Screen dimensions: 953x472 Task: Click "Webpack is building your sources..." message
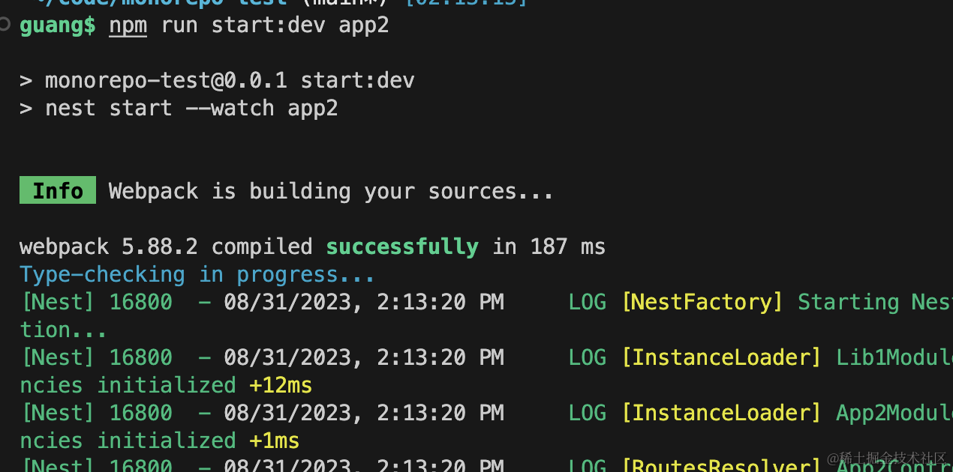pos(331,192)
